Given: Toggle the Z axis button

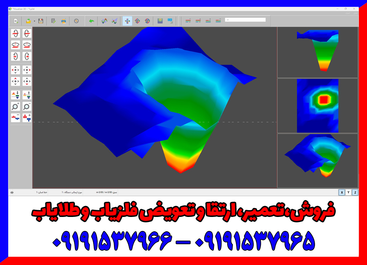Looking at the screenshot, I should click(355, 193).
